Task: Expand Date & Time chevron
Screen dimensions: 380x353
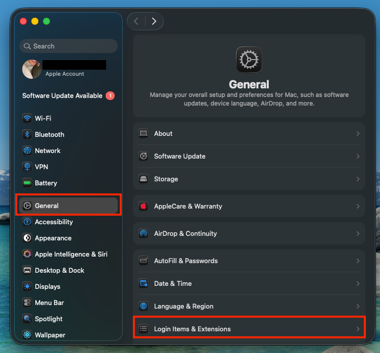Action: click(358, 283)
